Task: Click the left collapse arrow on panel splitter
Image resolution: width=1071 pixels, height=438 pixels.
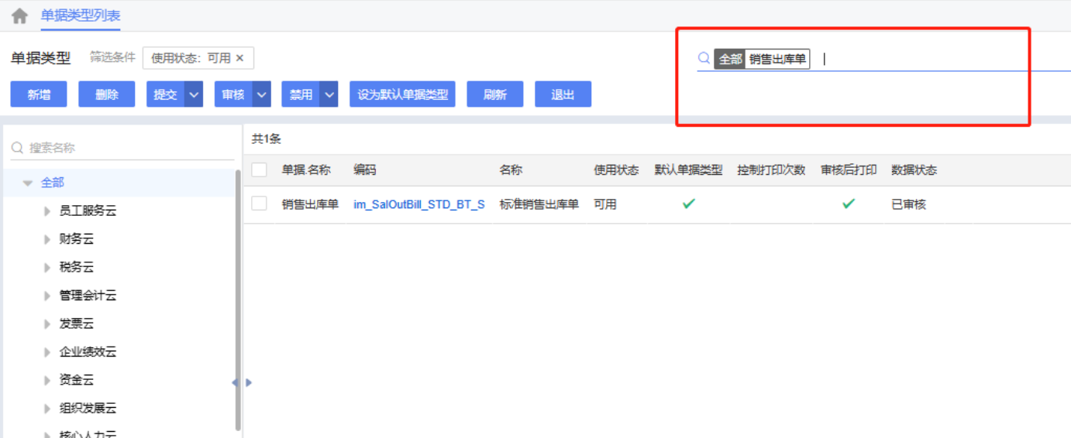Action: (236, 382)
